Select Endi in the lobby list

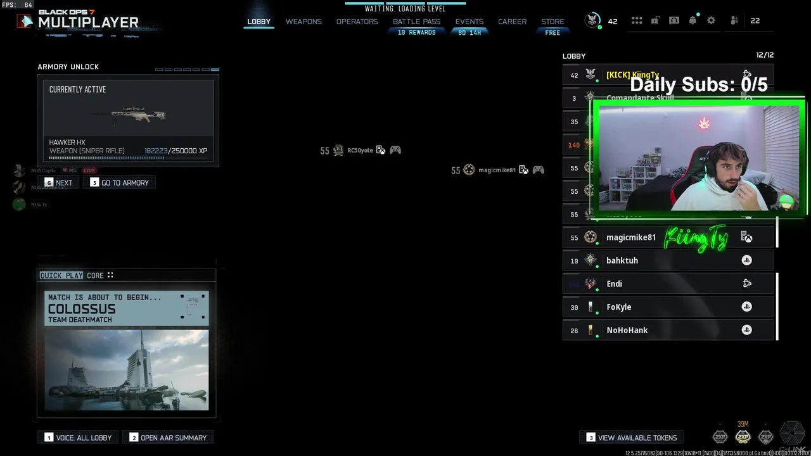[x=668, y=284]
